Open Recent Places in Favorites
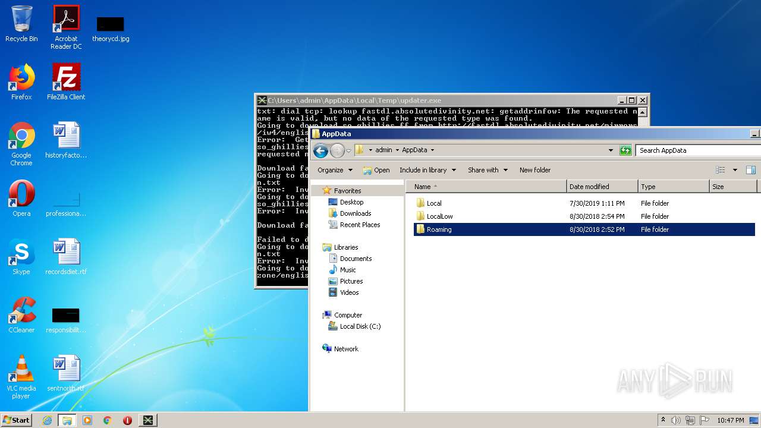Viewport: 761px width, 428px height. click(x=360, y=225)
